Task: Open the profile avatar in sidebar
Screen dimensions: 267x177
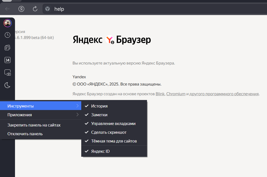Action: 7,23
